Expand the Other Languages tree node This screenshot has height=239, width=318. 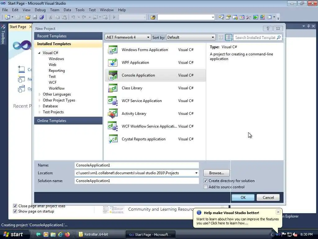(39, 94)
